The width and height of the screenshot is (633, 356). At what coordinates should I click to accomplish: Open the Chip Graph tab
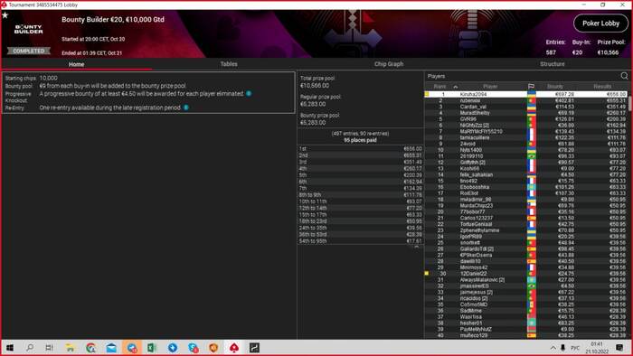[389, 64]
